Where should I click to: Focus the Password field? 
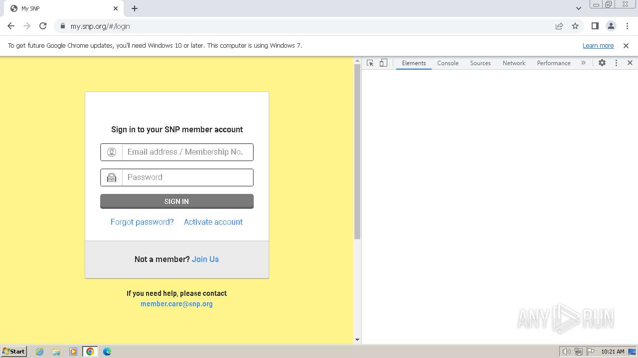[177, 178]
